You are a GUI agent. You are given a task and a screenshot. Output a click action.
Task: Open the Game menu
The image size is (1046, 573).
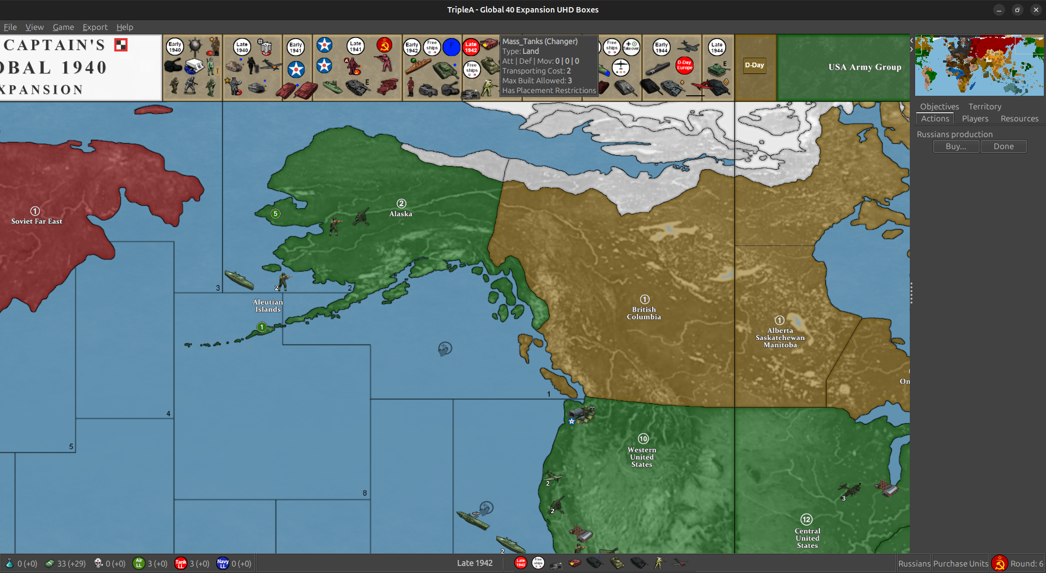point(63,27)
